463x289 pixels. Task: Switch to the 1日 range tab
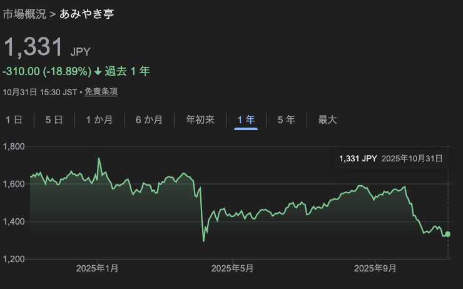(14, 120)
